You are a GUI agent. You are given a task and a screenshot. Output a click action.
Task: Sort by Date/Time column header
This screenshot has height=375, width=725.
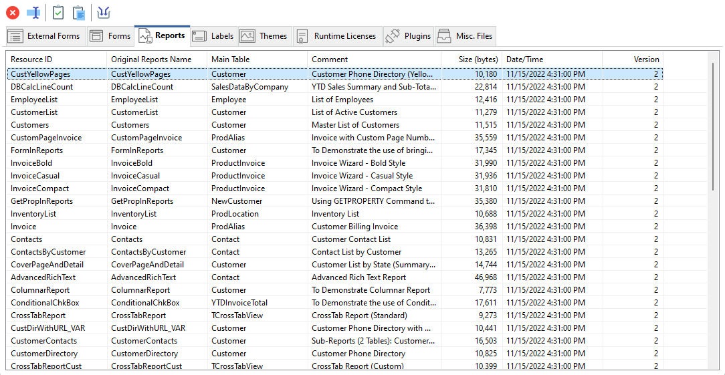coord(552,59)
